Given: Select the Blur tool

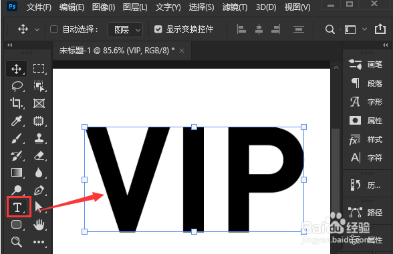Looking at the screenshot, I should point(39,173).
